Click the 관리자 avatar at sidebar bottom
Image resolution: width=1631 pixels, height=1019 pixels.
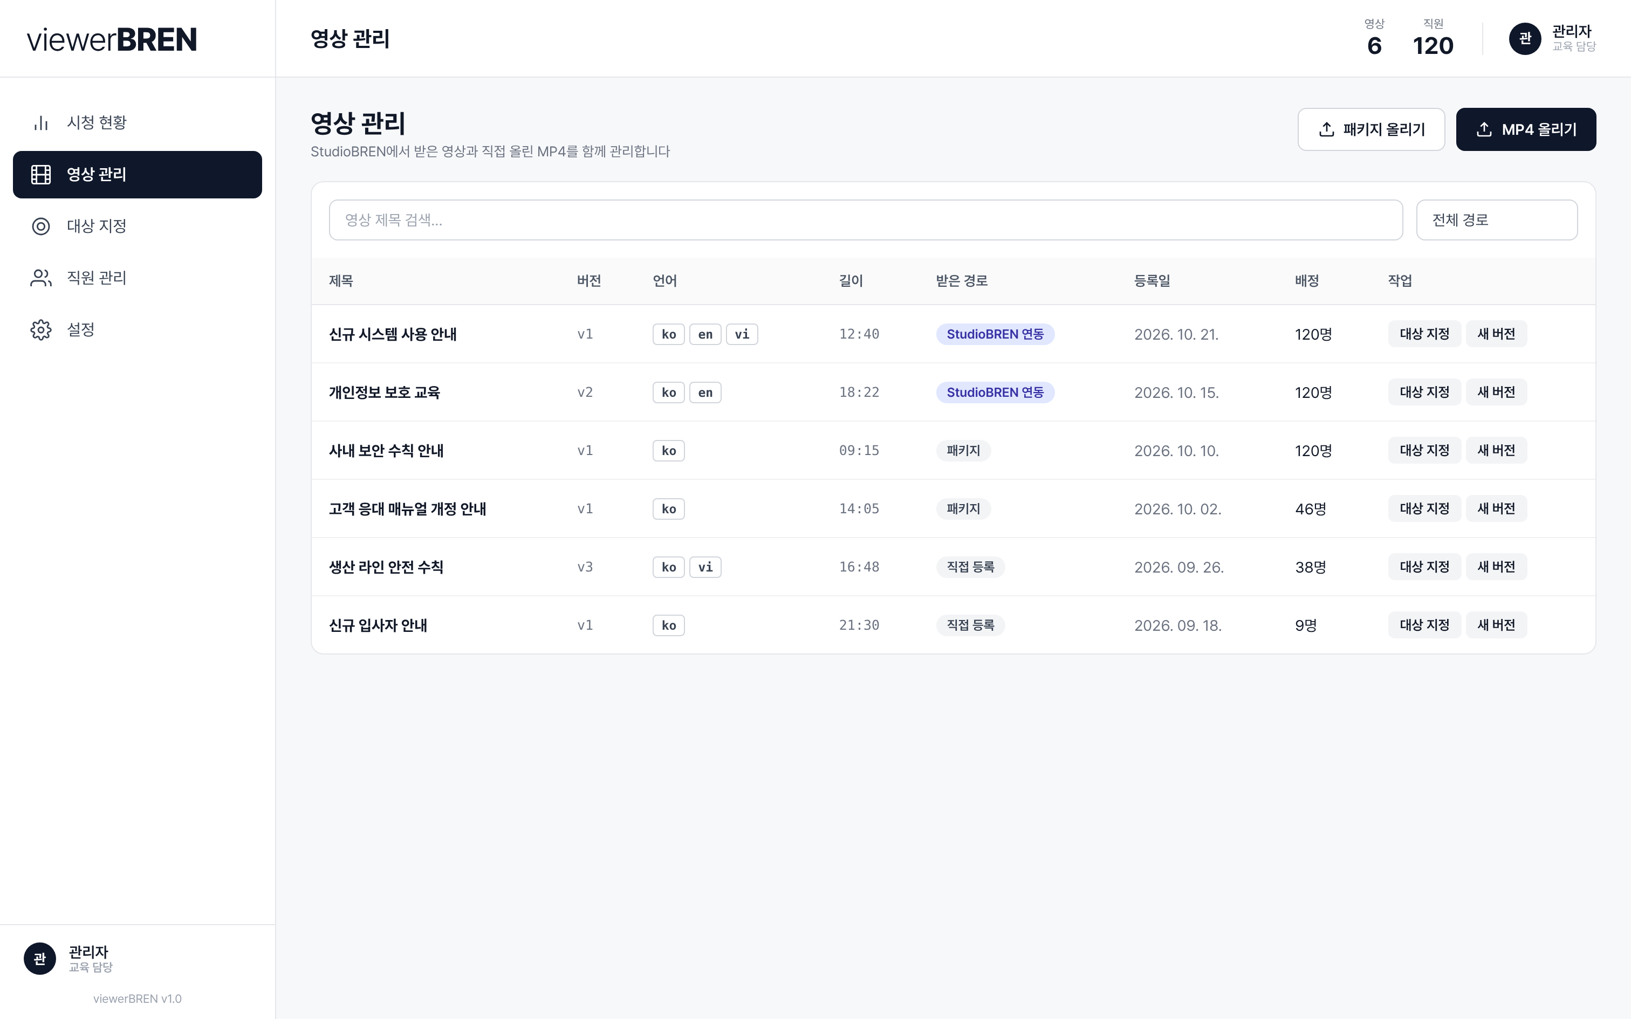coord(40,959)
